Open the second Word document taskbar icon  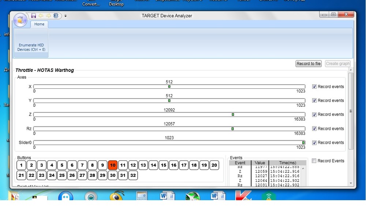click(x=218, y=196)
